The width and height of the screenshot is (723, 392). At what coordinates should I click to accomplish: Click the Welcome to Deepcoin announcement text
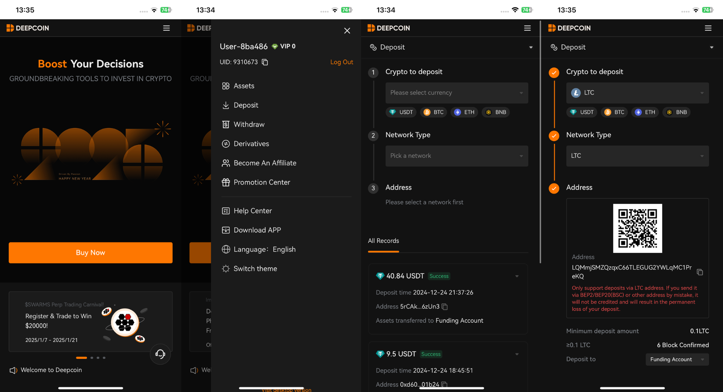(x=51, y=370)
